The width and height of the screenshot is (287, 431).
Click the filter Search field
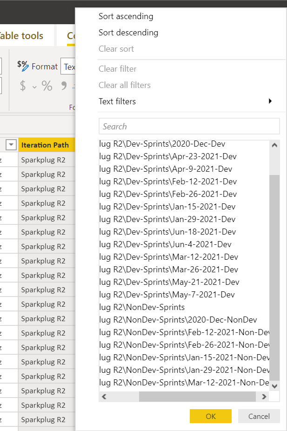tap(189, 127)
